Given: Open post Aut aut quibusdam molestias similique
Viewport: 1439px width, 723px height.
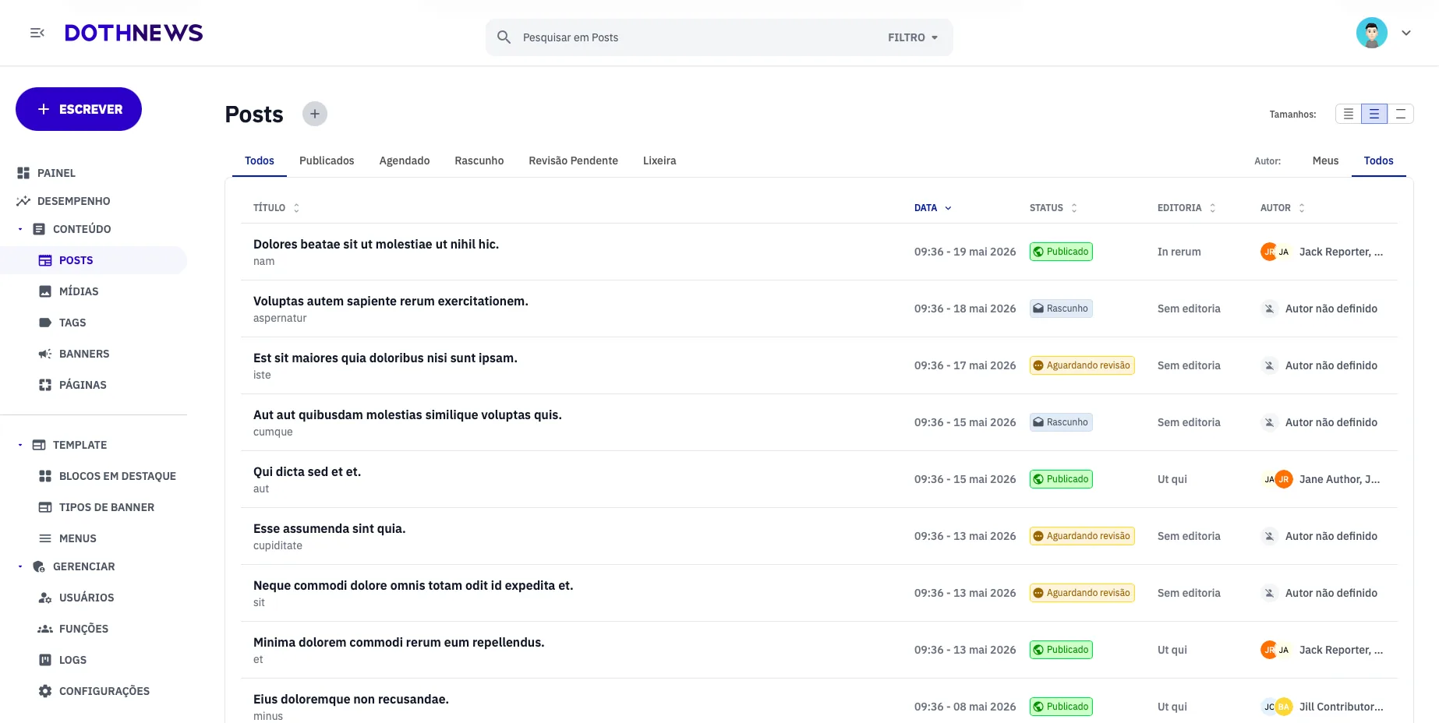Looking at the screenshot, I should [x=408, y=414].
